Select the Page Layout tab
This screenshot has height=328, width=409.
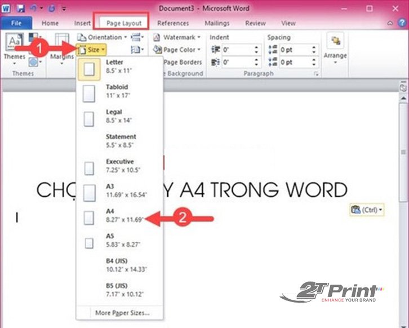pyautogui.click(x=124, y=23)
